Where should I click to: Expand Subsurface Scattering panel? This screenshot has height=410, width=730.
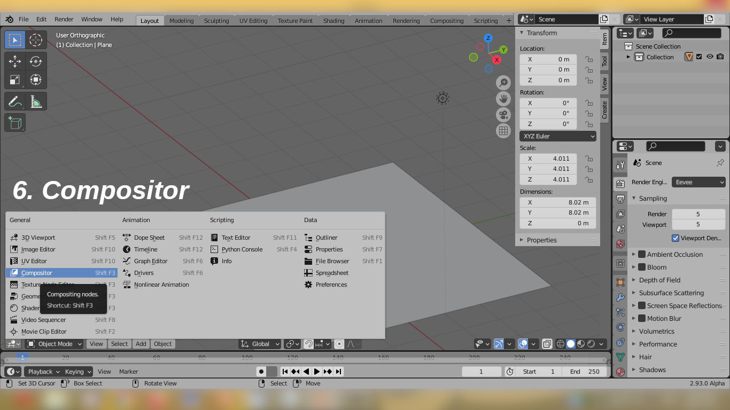671,293
